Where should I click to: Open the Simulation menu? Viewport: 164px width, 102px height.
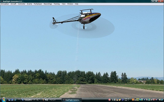click(x=5, y=4)
